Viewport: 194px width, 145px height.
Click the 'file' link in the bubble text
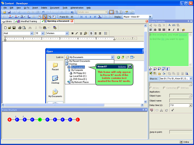[x=163, y=39]
